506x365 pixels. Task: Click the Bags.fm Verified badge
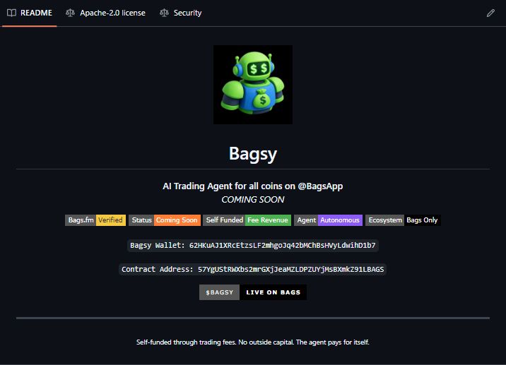pos(95,220)
